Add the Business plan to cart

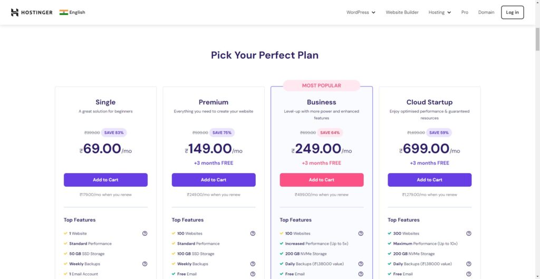[x=322, y=180]
